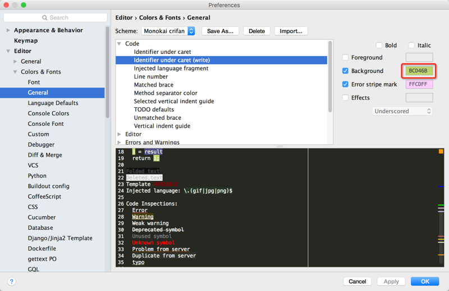Enable the Bold checkbox

point(379,46)
